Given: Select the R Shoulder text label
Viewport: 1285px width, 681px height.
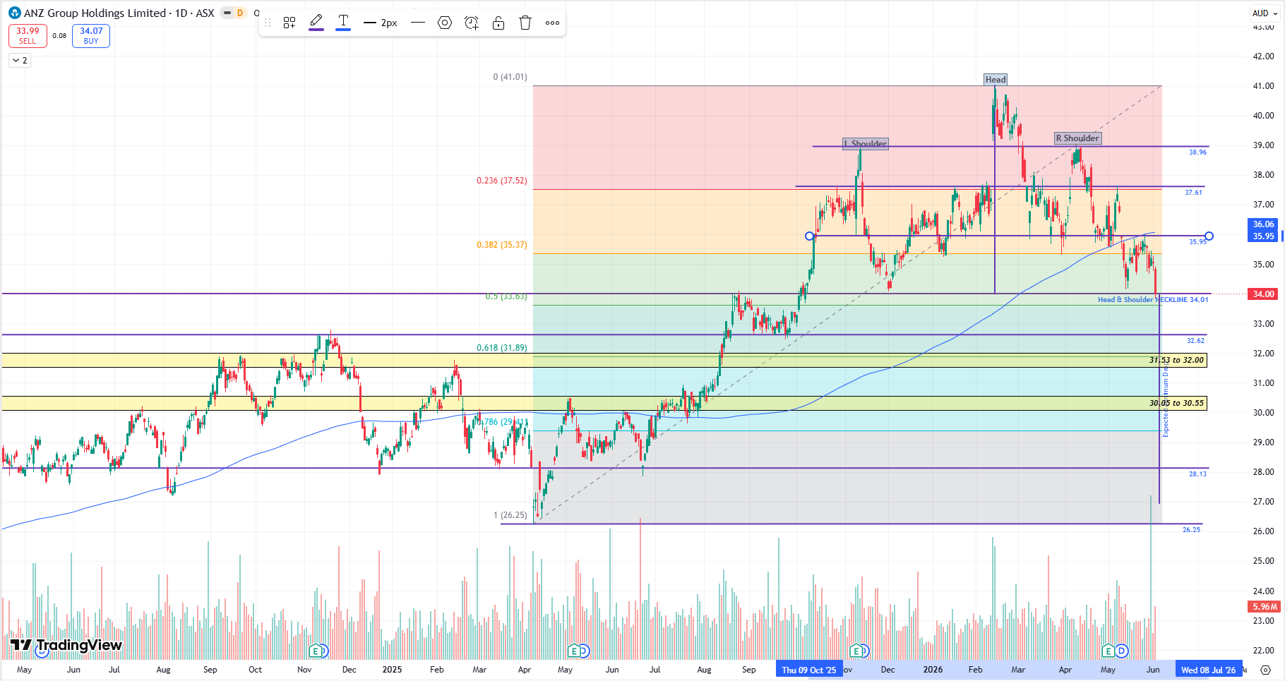Looking at the screenshot, I should point(1077,138).
